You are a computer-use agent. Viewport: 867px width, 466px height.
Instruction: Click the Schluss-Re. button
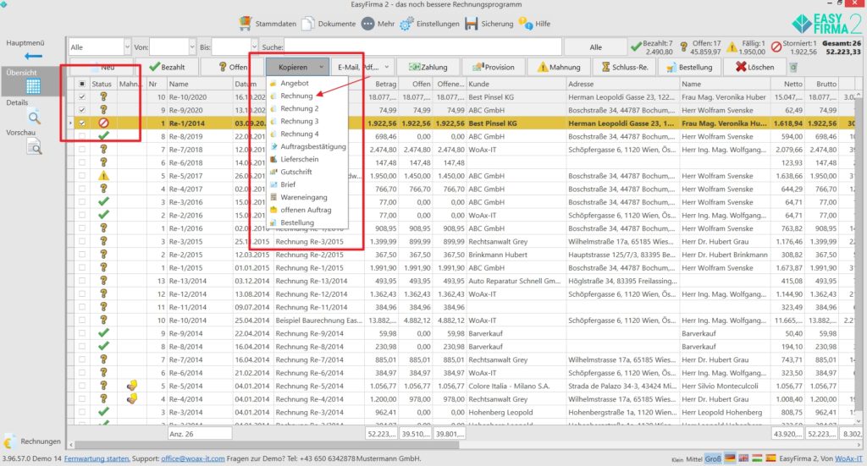[x=624, y=67]
